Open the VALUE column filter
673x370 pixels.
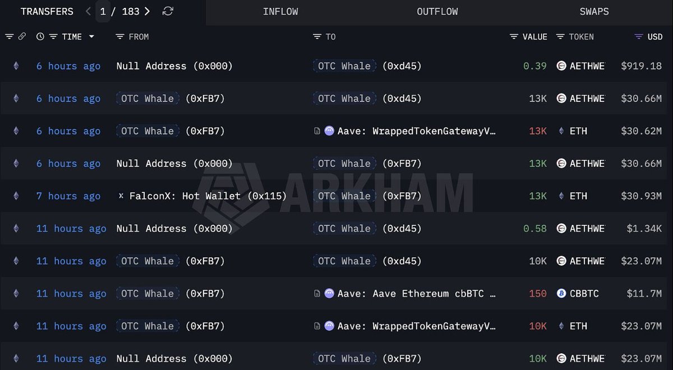click(x=514, y=36)
